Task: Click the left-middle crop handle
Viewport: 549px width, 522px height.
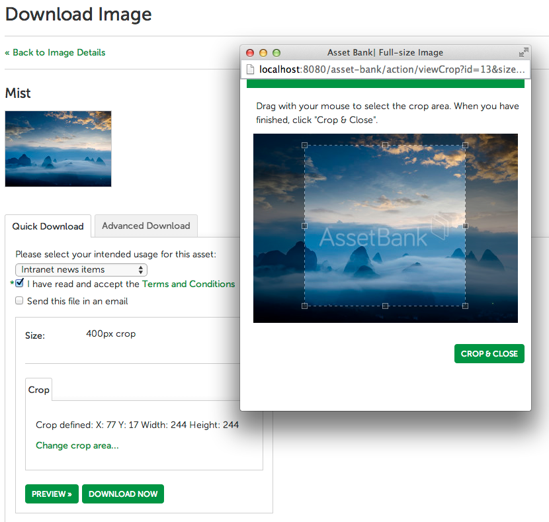Action: pos(304,226)
